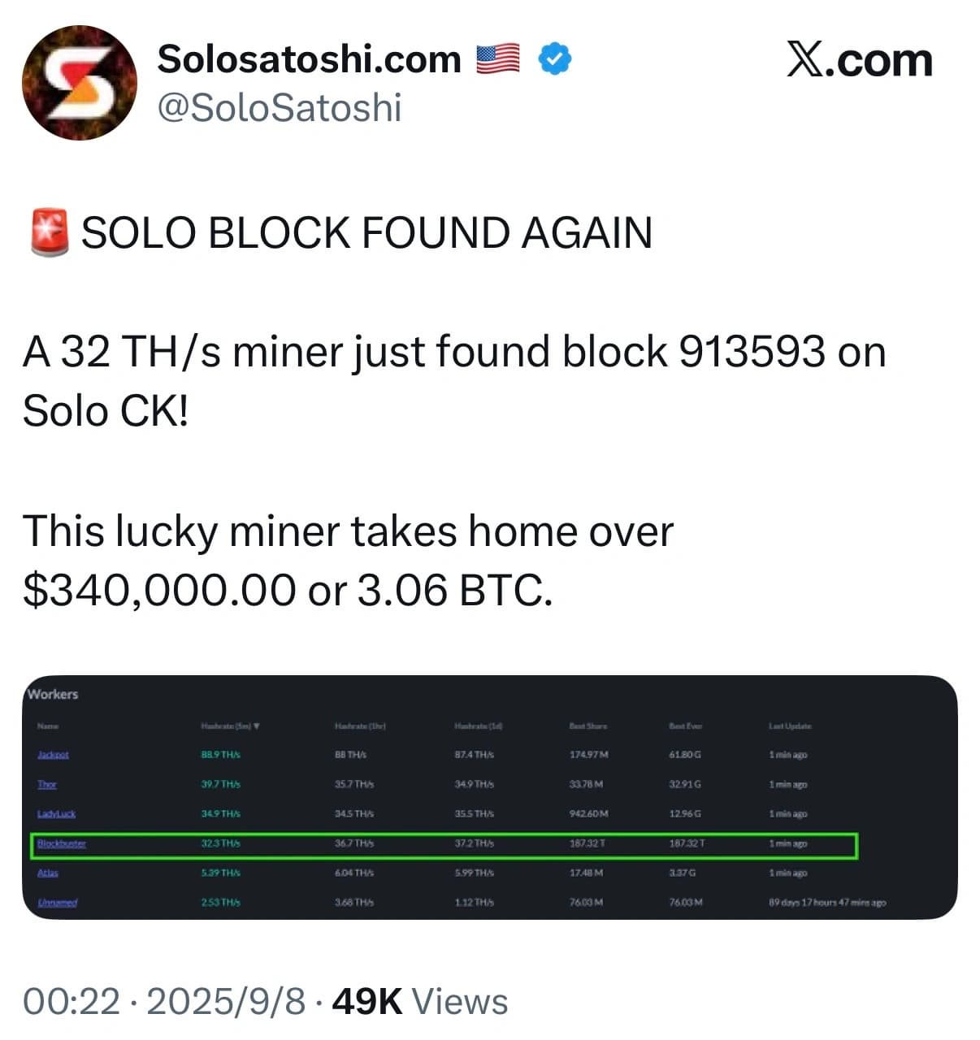Open the Unnamed worker link
This screenshot has height=1040, width=980.
pyautogui.click(x=57, y=903)
